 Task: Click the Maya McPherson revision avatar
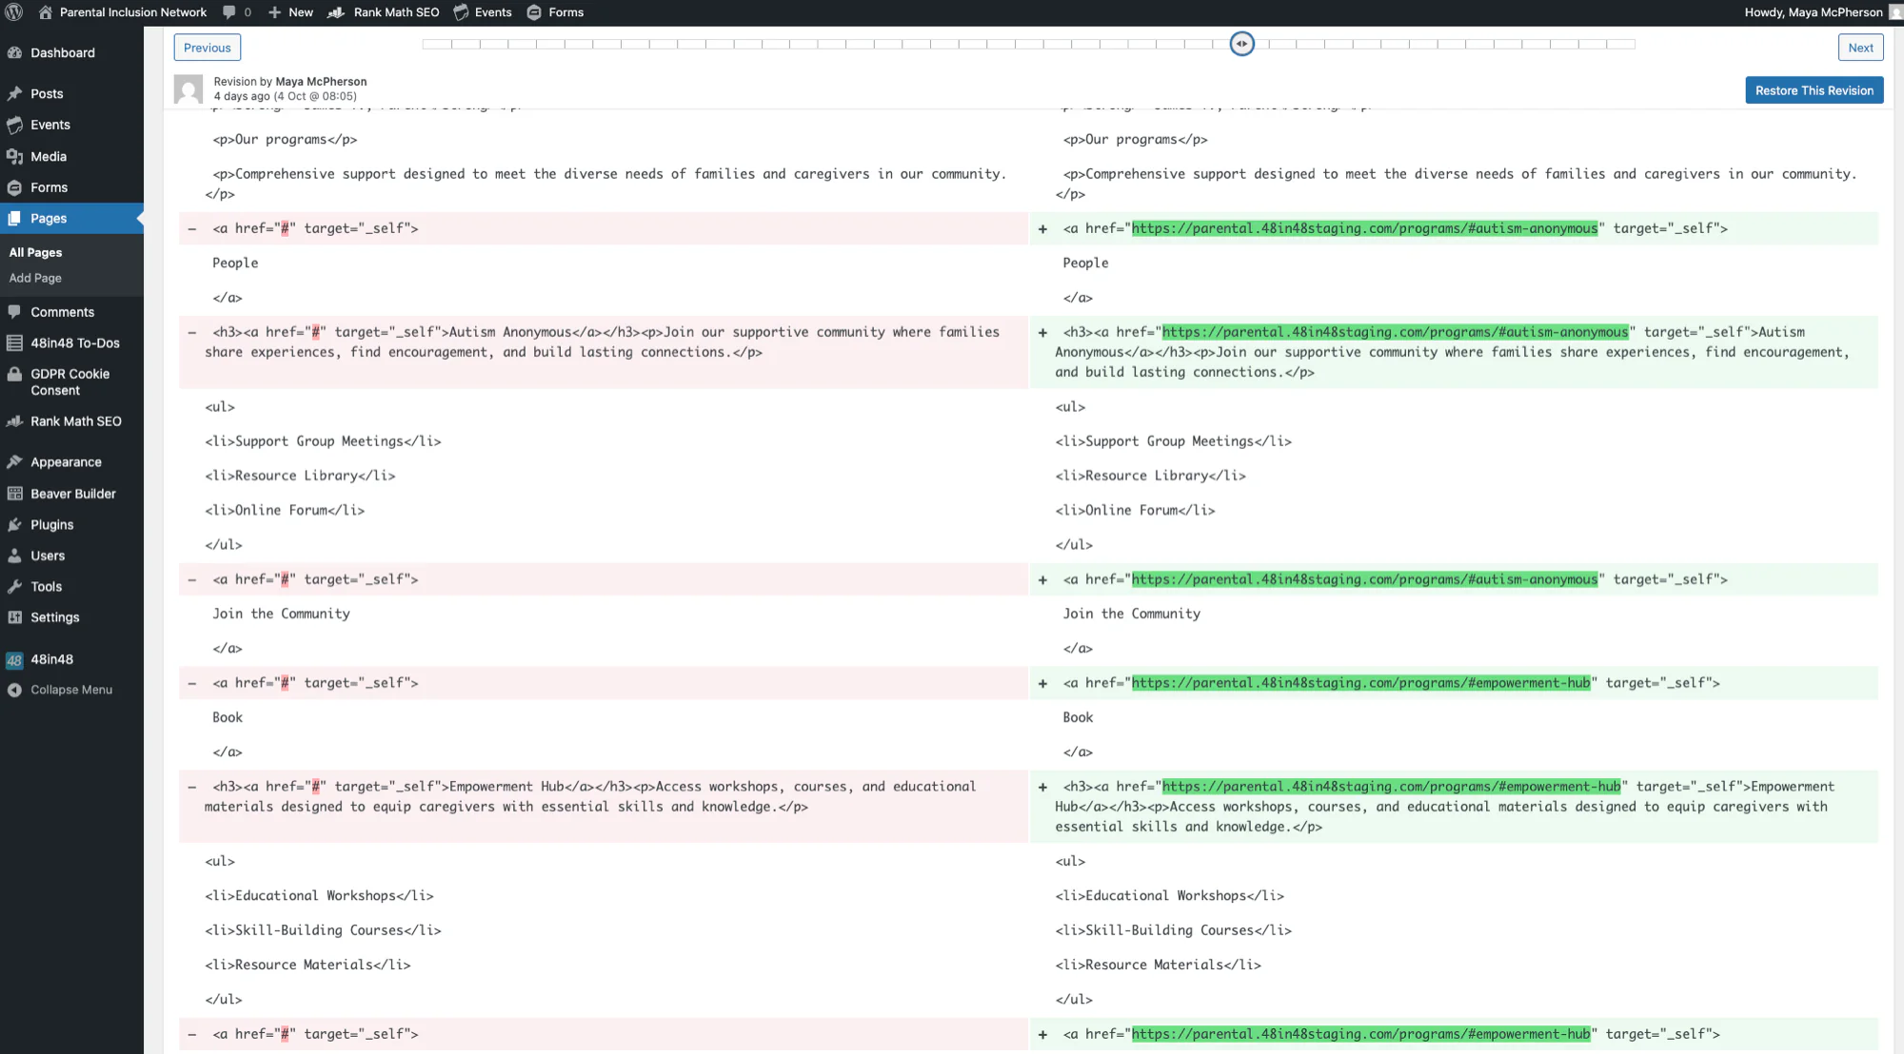[x=188, y=89]
